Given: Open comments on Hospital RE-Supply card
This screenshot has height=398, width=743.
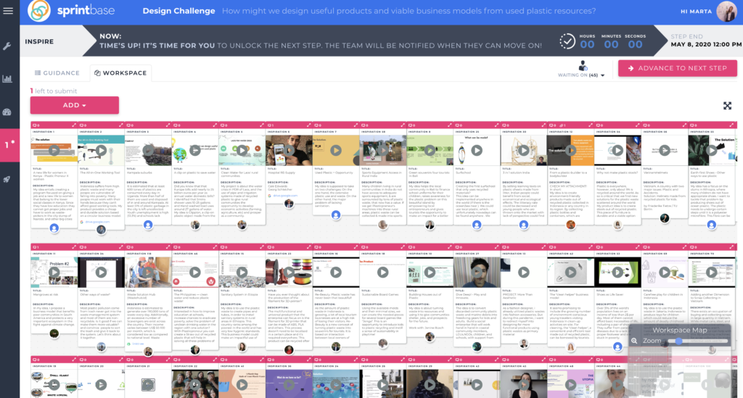Looking at the screenshot, I should (x=270, y=125).
